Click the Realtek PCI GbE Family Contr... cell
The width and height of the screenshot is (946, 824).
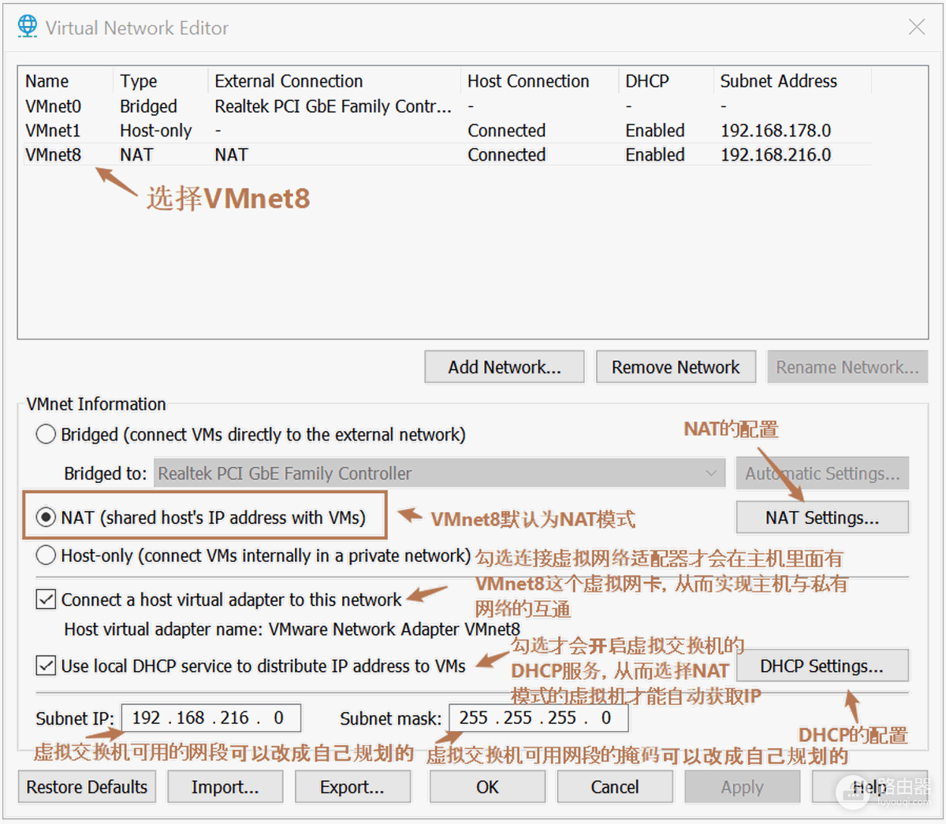[x=333, y=106]
